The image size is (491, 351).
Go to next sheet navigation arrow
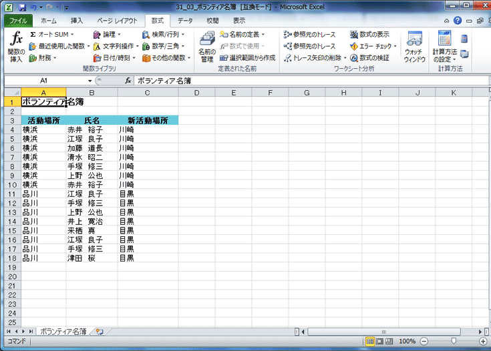click(23, 331)
